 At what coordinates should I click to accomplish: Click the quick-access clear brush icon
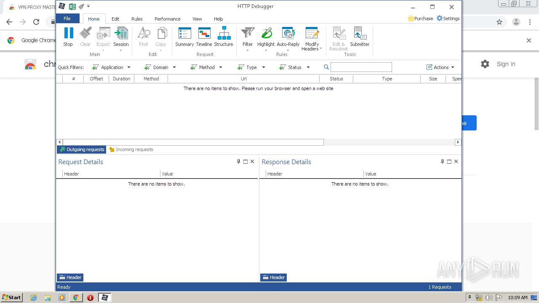pyautogui.click(x=81, y=6)
